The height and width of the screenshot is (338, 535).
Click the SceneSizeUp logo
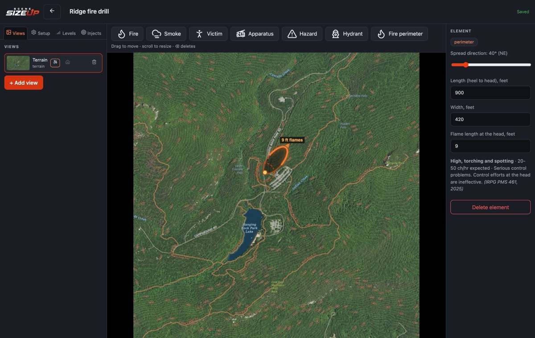22,11
